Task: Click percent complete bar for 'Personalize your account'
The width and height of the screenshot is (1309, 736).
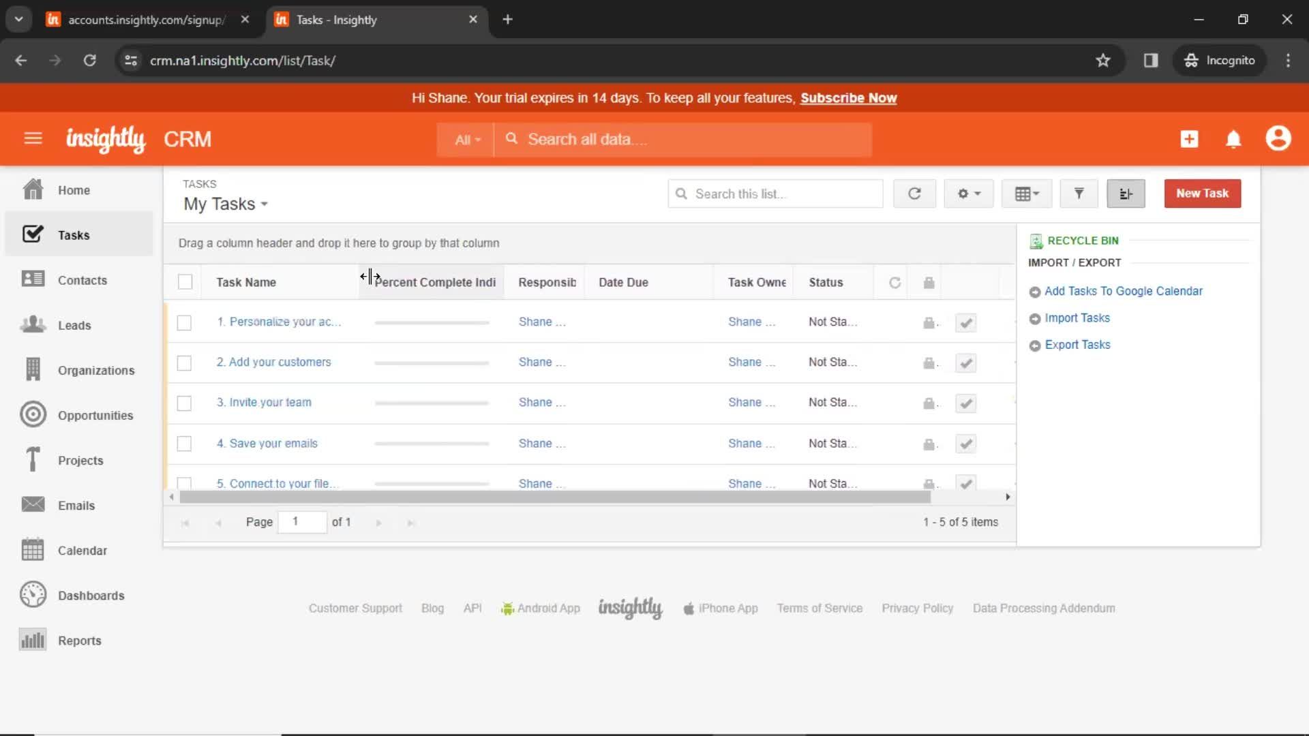Action: 432,322
